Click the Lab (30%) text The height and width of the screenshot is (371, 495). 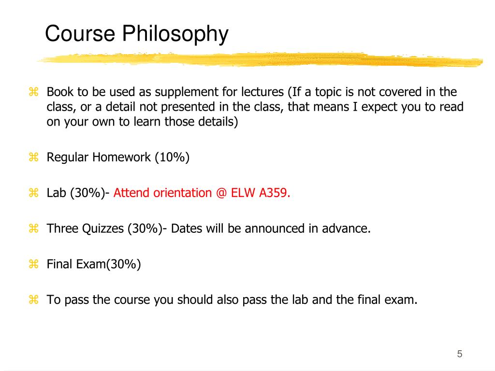(76, 193)
